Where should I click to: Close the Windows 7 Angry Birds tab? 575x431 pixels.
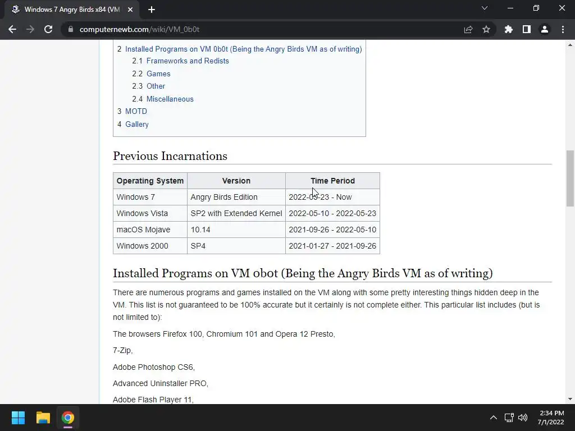coord(130,10)
